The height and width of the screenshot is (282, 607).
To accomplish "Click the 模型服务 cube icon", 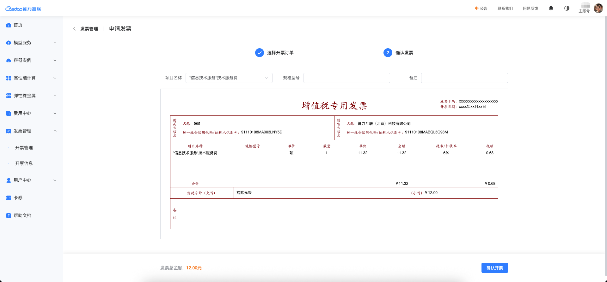I will click(x=9, y=43).
